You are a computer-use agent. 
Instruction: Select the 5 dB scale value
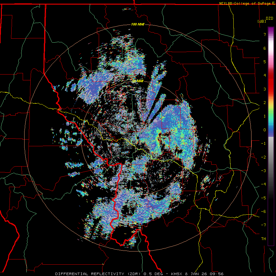(x=265, y=62)
